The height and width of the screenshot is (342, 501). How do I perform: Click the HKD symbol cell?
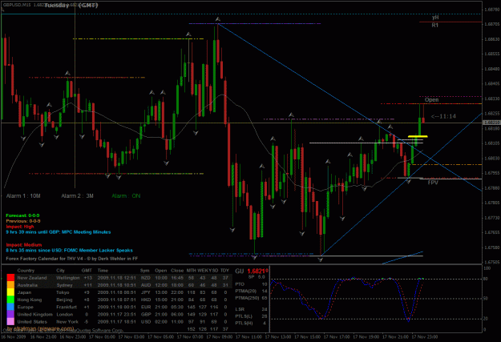click(x=145, y=300)
